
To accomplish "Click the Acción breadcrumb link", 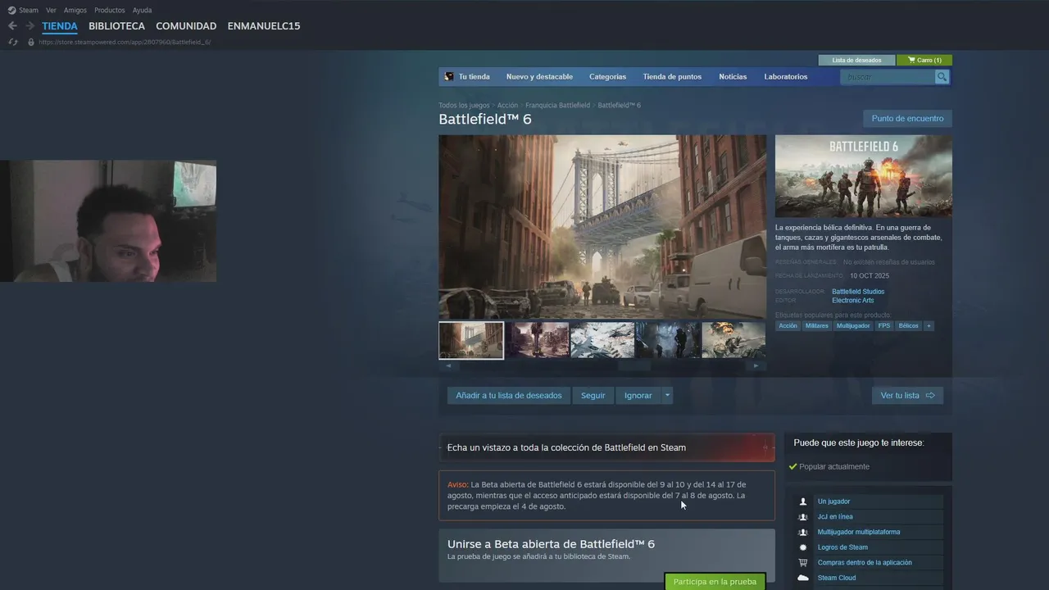I will pyautogui.click(x=507, y=106).
